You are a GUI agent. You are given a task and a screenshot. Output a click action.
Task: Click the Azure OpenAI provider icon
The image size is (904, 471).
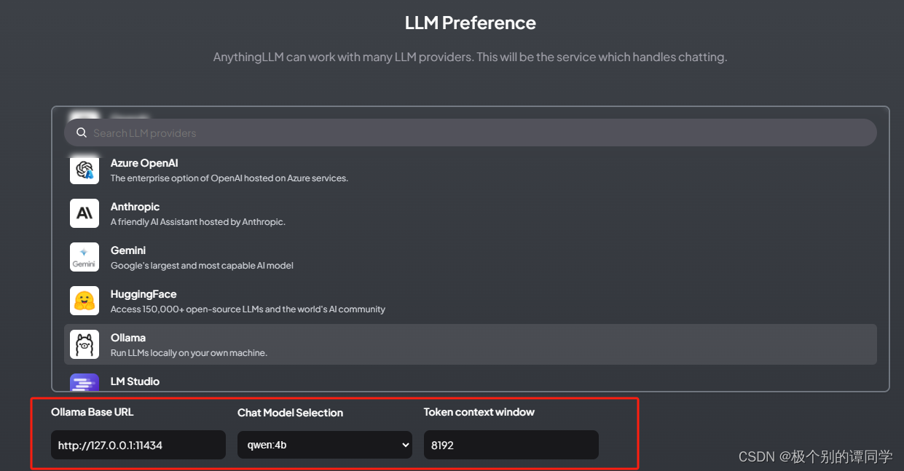click(x=84, y=170)
